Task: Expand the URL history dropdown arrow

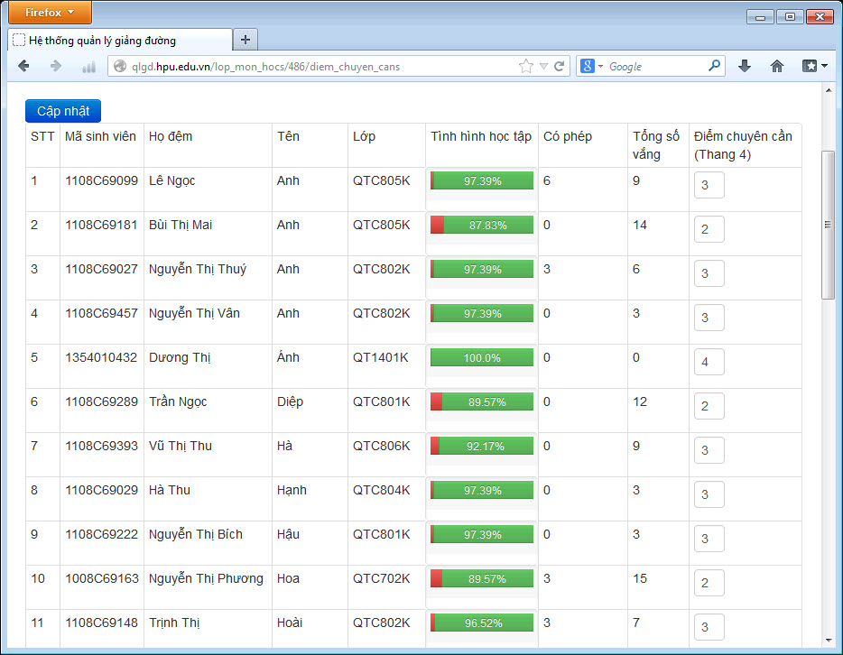Action: 543,66
